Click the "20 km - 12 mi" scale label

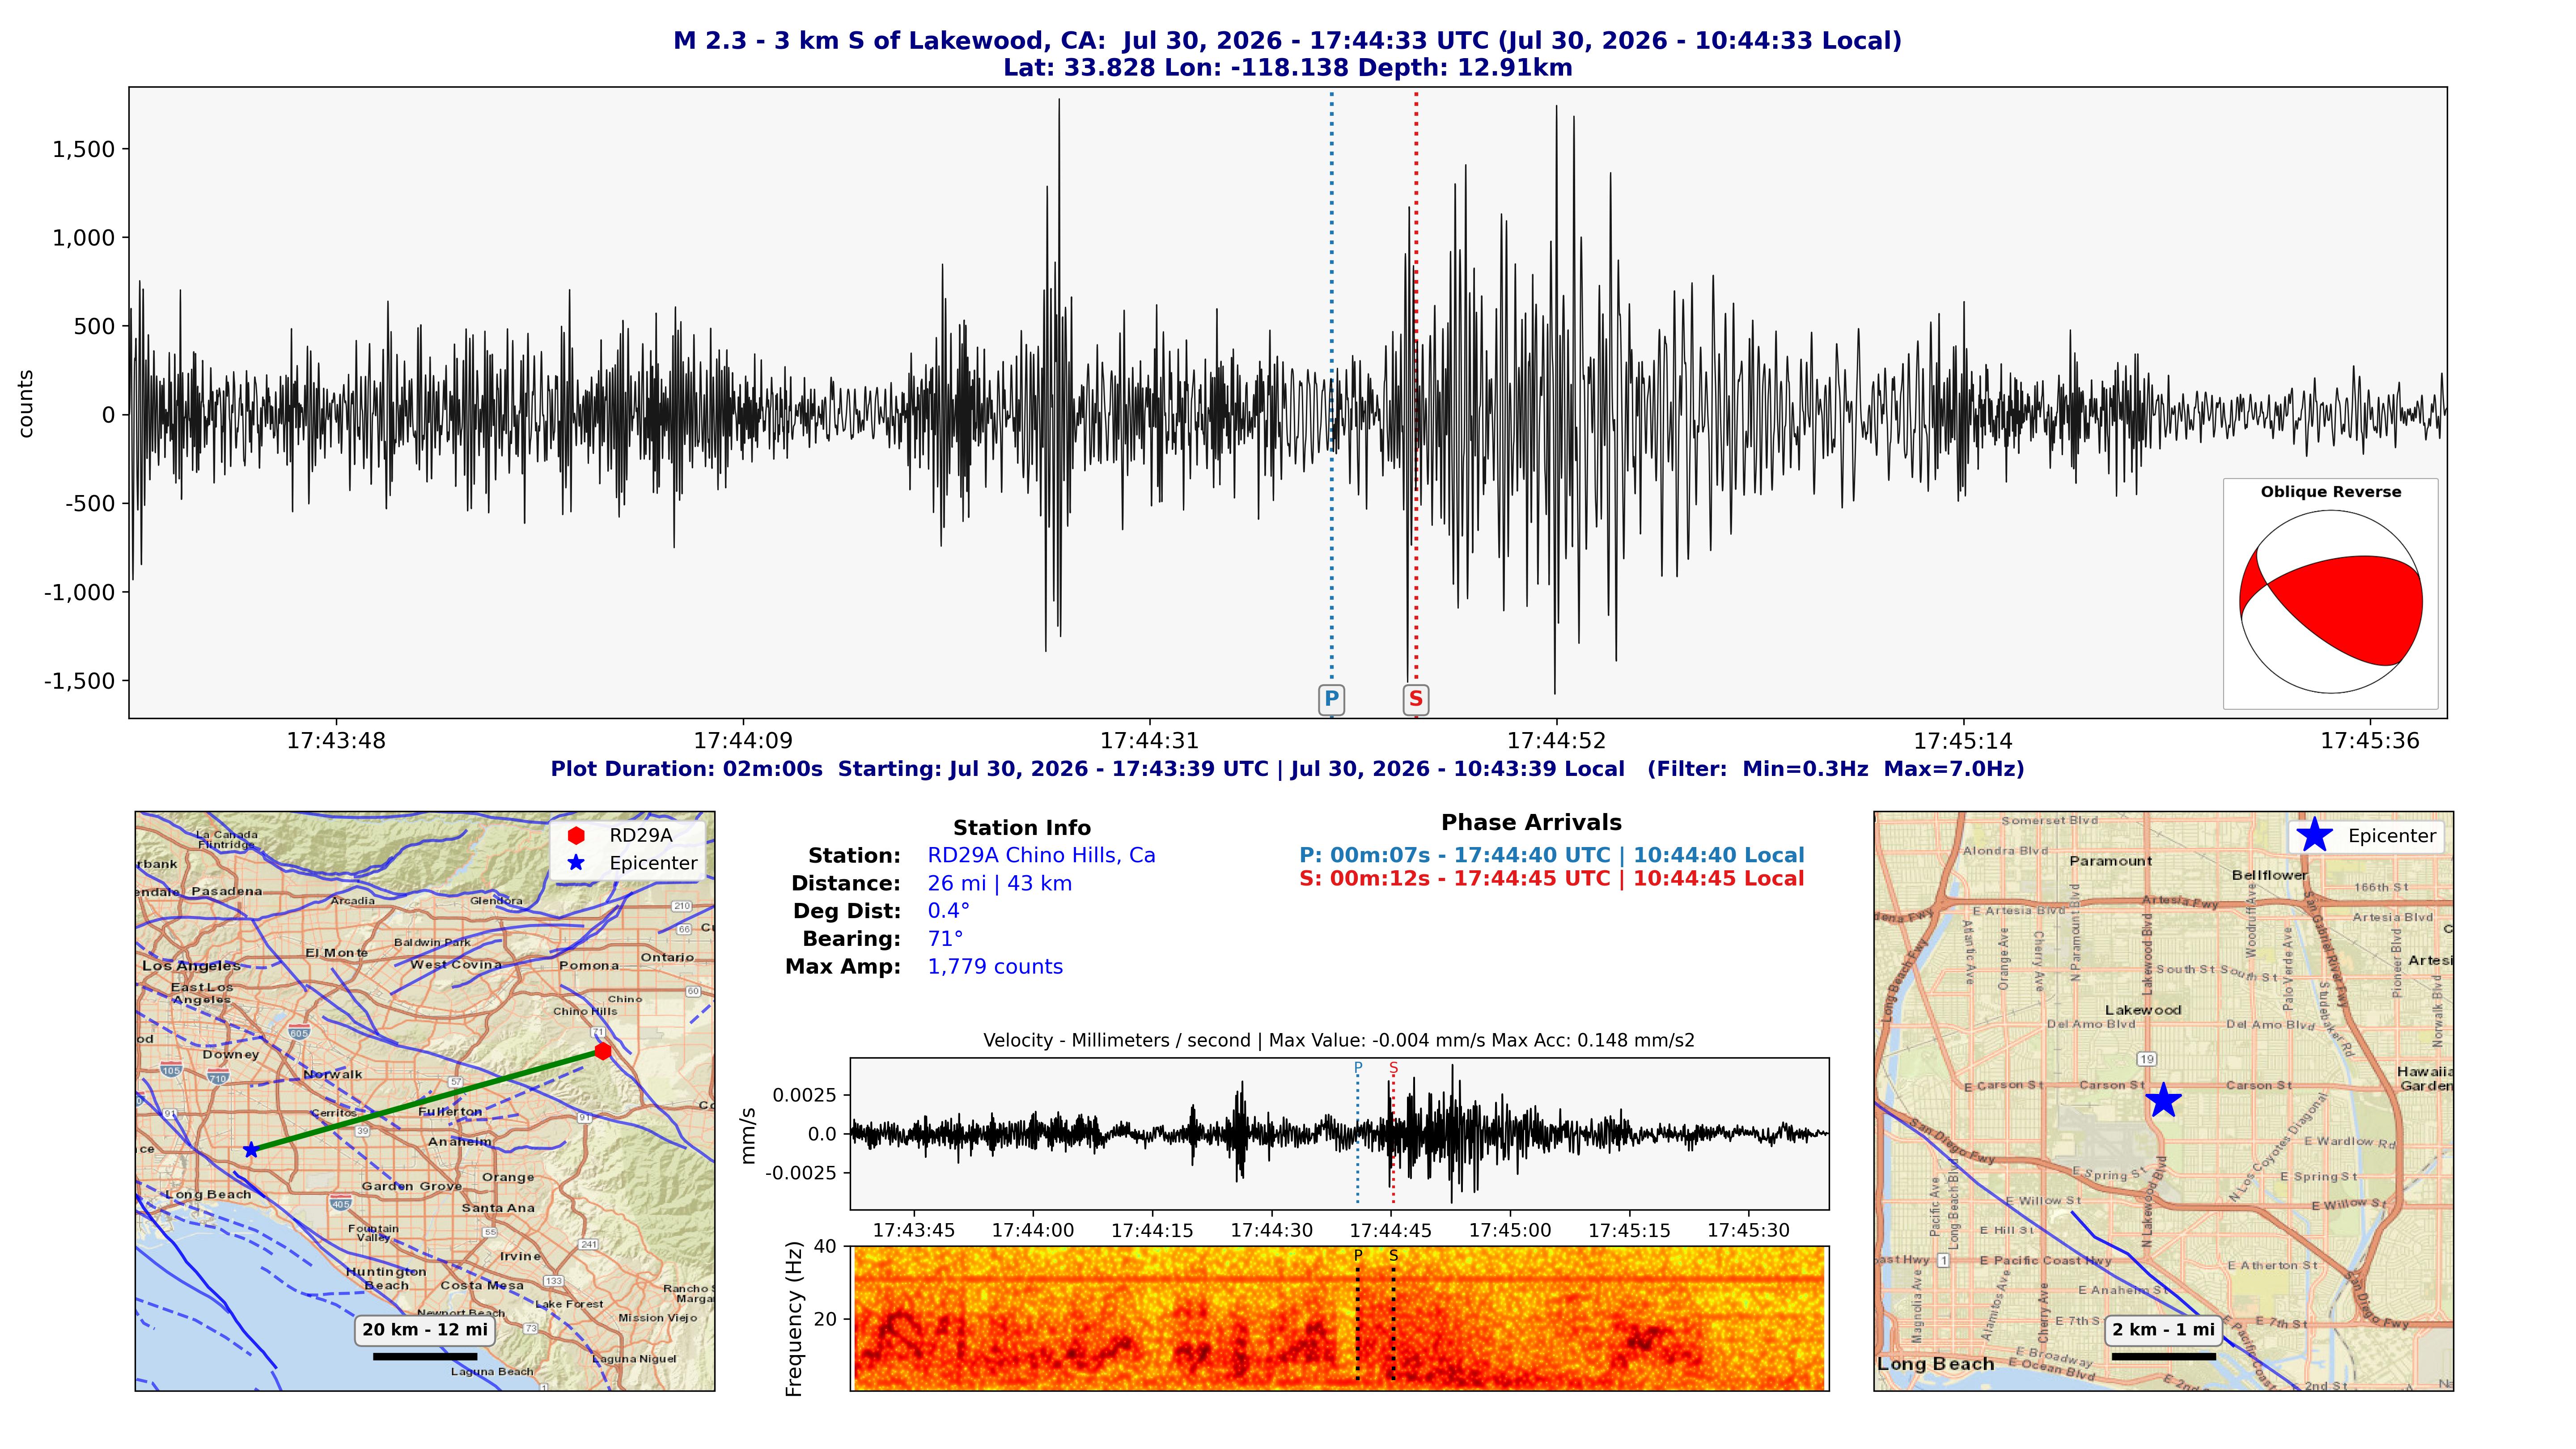click(x=425, y=1330)
